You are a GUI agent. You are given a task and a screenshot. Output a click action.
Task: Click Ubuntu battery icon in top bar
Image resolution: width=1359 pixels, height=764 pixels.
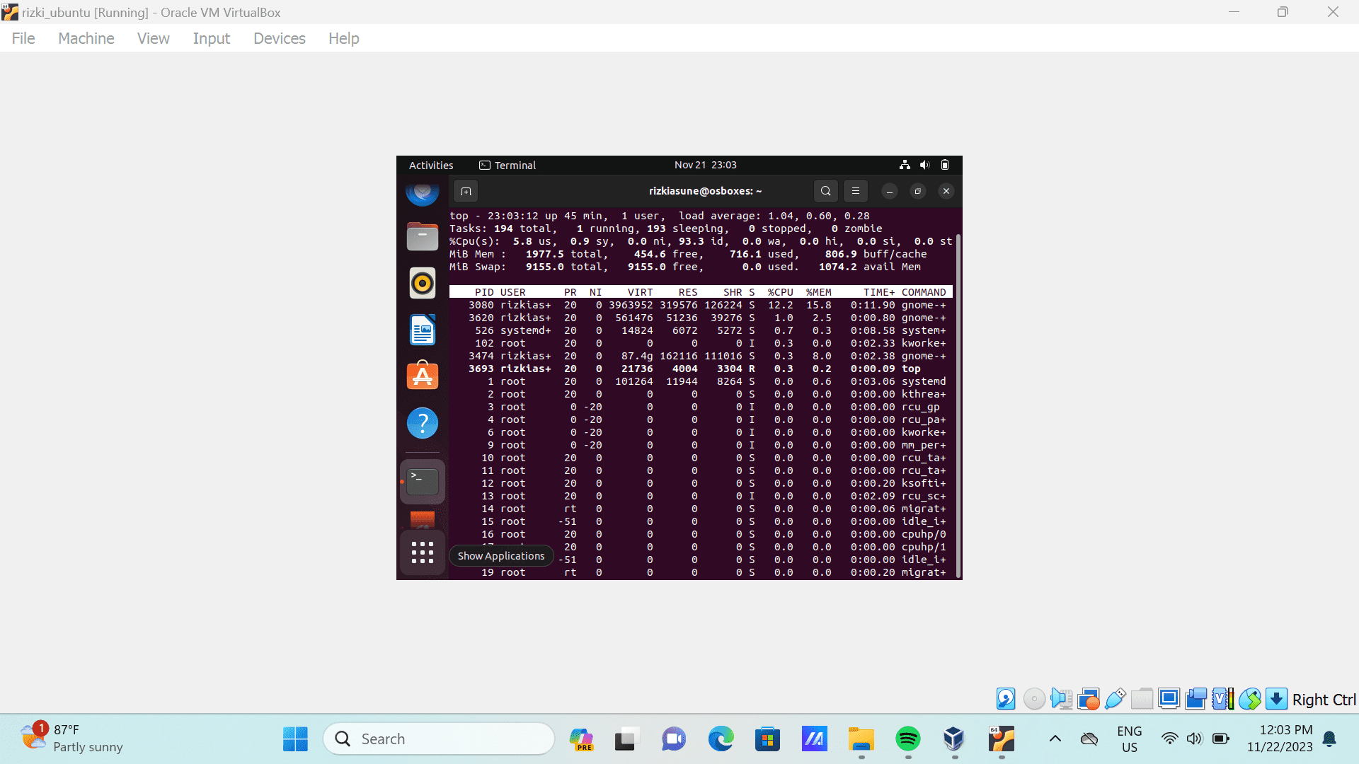[x=944, y=165]
